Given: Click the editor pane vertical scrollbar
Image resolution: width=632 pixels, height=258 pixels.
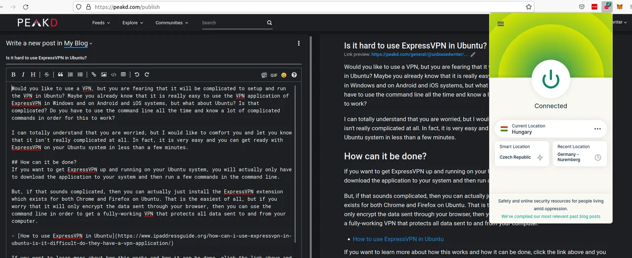Looking at the screenshot, I should click(x=310, y=147).
